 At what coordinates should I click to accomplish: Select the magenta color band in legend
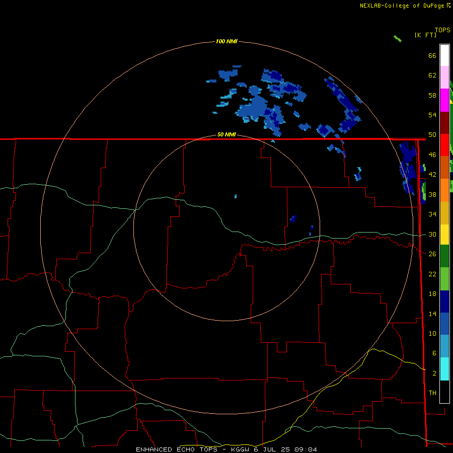tap(444, 100)
